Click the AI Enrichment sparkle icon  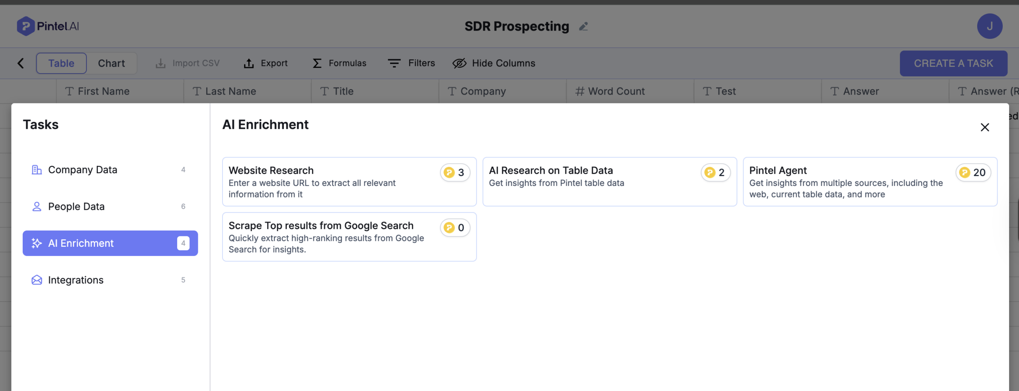(37, 243)
